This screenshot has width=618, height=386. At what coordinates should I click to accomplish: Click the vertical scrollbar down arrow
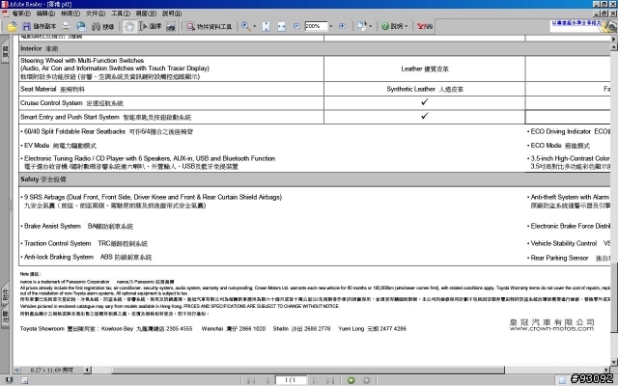[x=614, y=362]
